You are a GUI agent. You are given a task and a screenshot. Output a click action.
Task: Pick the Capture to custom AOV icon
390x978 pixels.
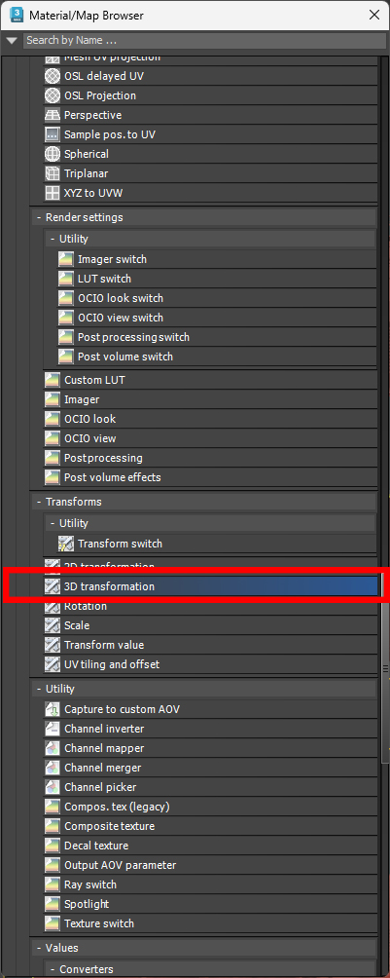tap(53, 709)
